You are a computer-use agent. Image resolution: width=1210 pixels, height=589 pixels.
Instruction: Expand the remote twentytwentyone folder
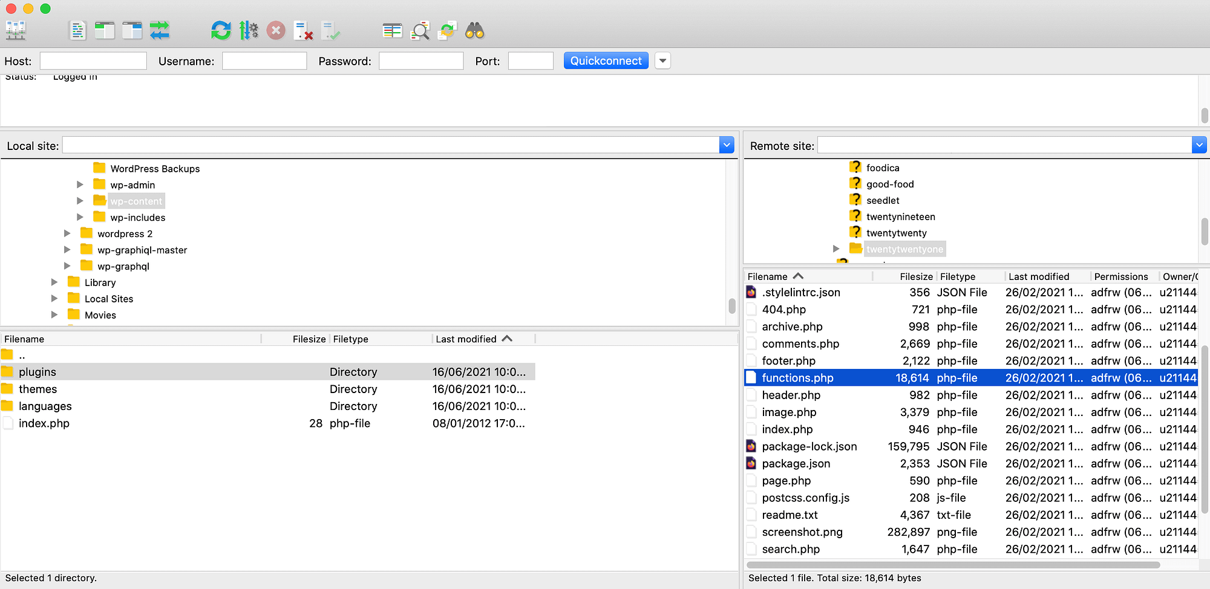[x=836, y=249]
